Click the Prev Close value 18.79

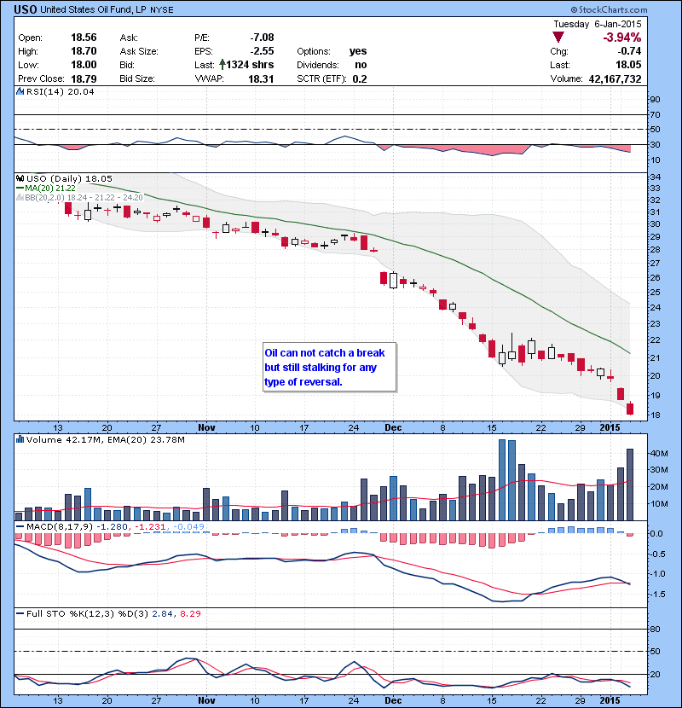(x=84, y=78)
